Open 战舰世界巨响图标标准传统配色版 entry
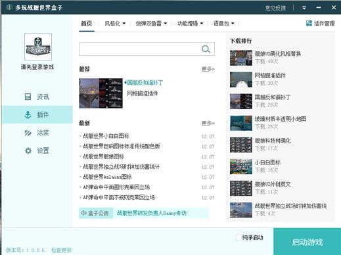This screenshot has height=255, width=341. (x=122, y=146)
